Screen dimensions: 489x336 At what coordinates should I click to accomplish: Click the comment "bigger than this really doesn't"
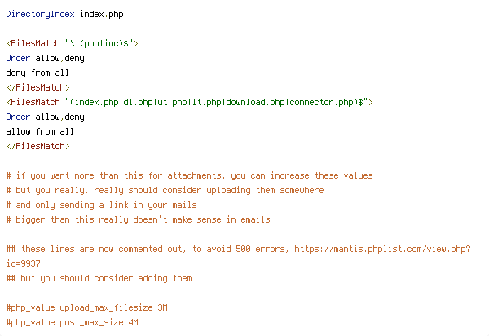tap(138, 219)
